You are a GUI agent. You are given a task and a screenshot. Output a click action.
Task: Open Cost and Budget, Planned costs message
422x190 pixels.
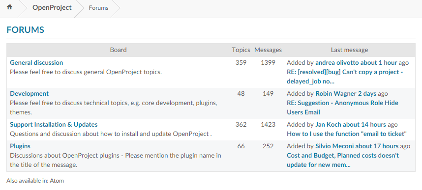pyautogui.click(x=343, y=160)
